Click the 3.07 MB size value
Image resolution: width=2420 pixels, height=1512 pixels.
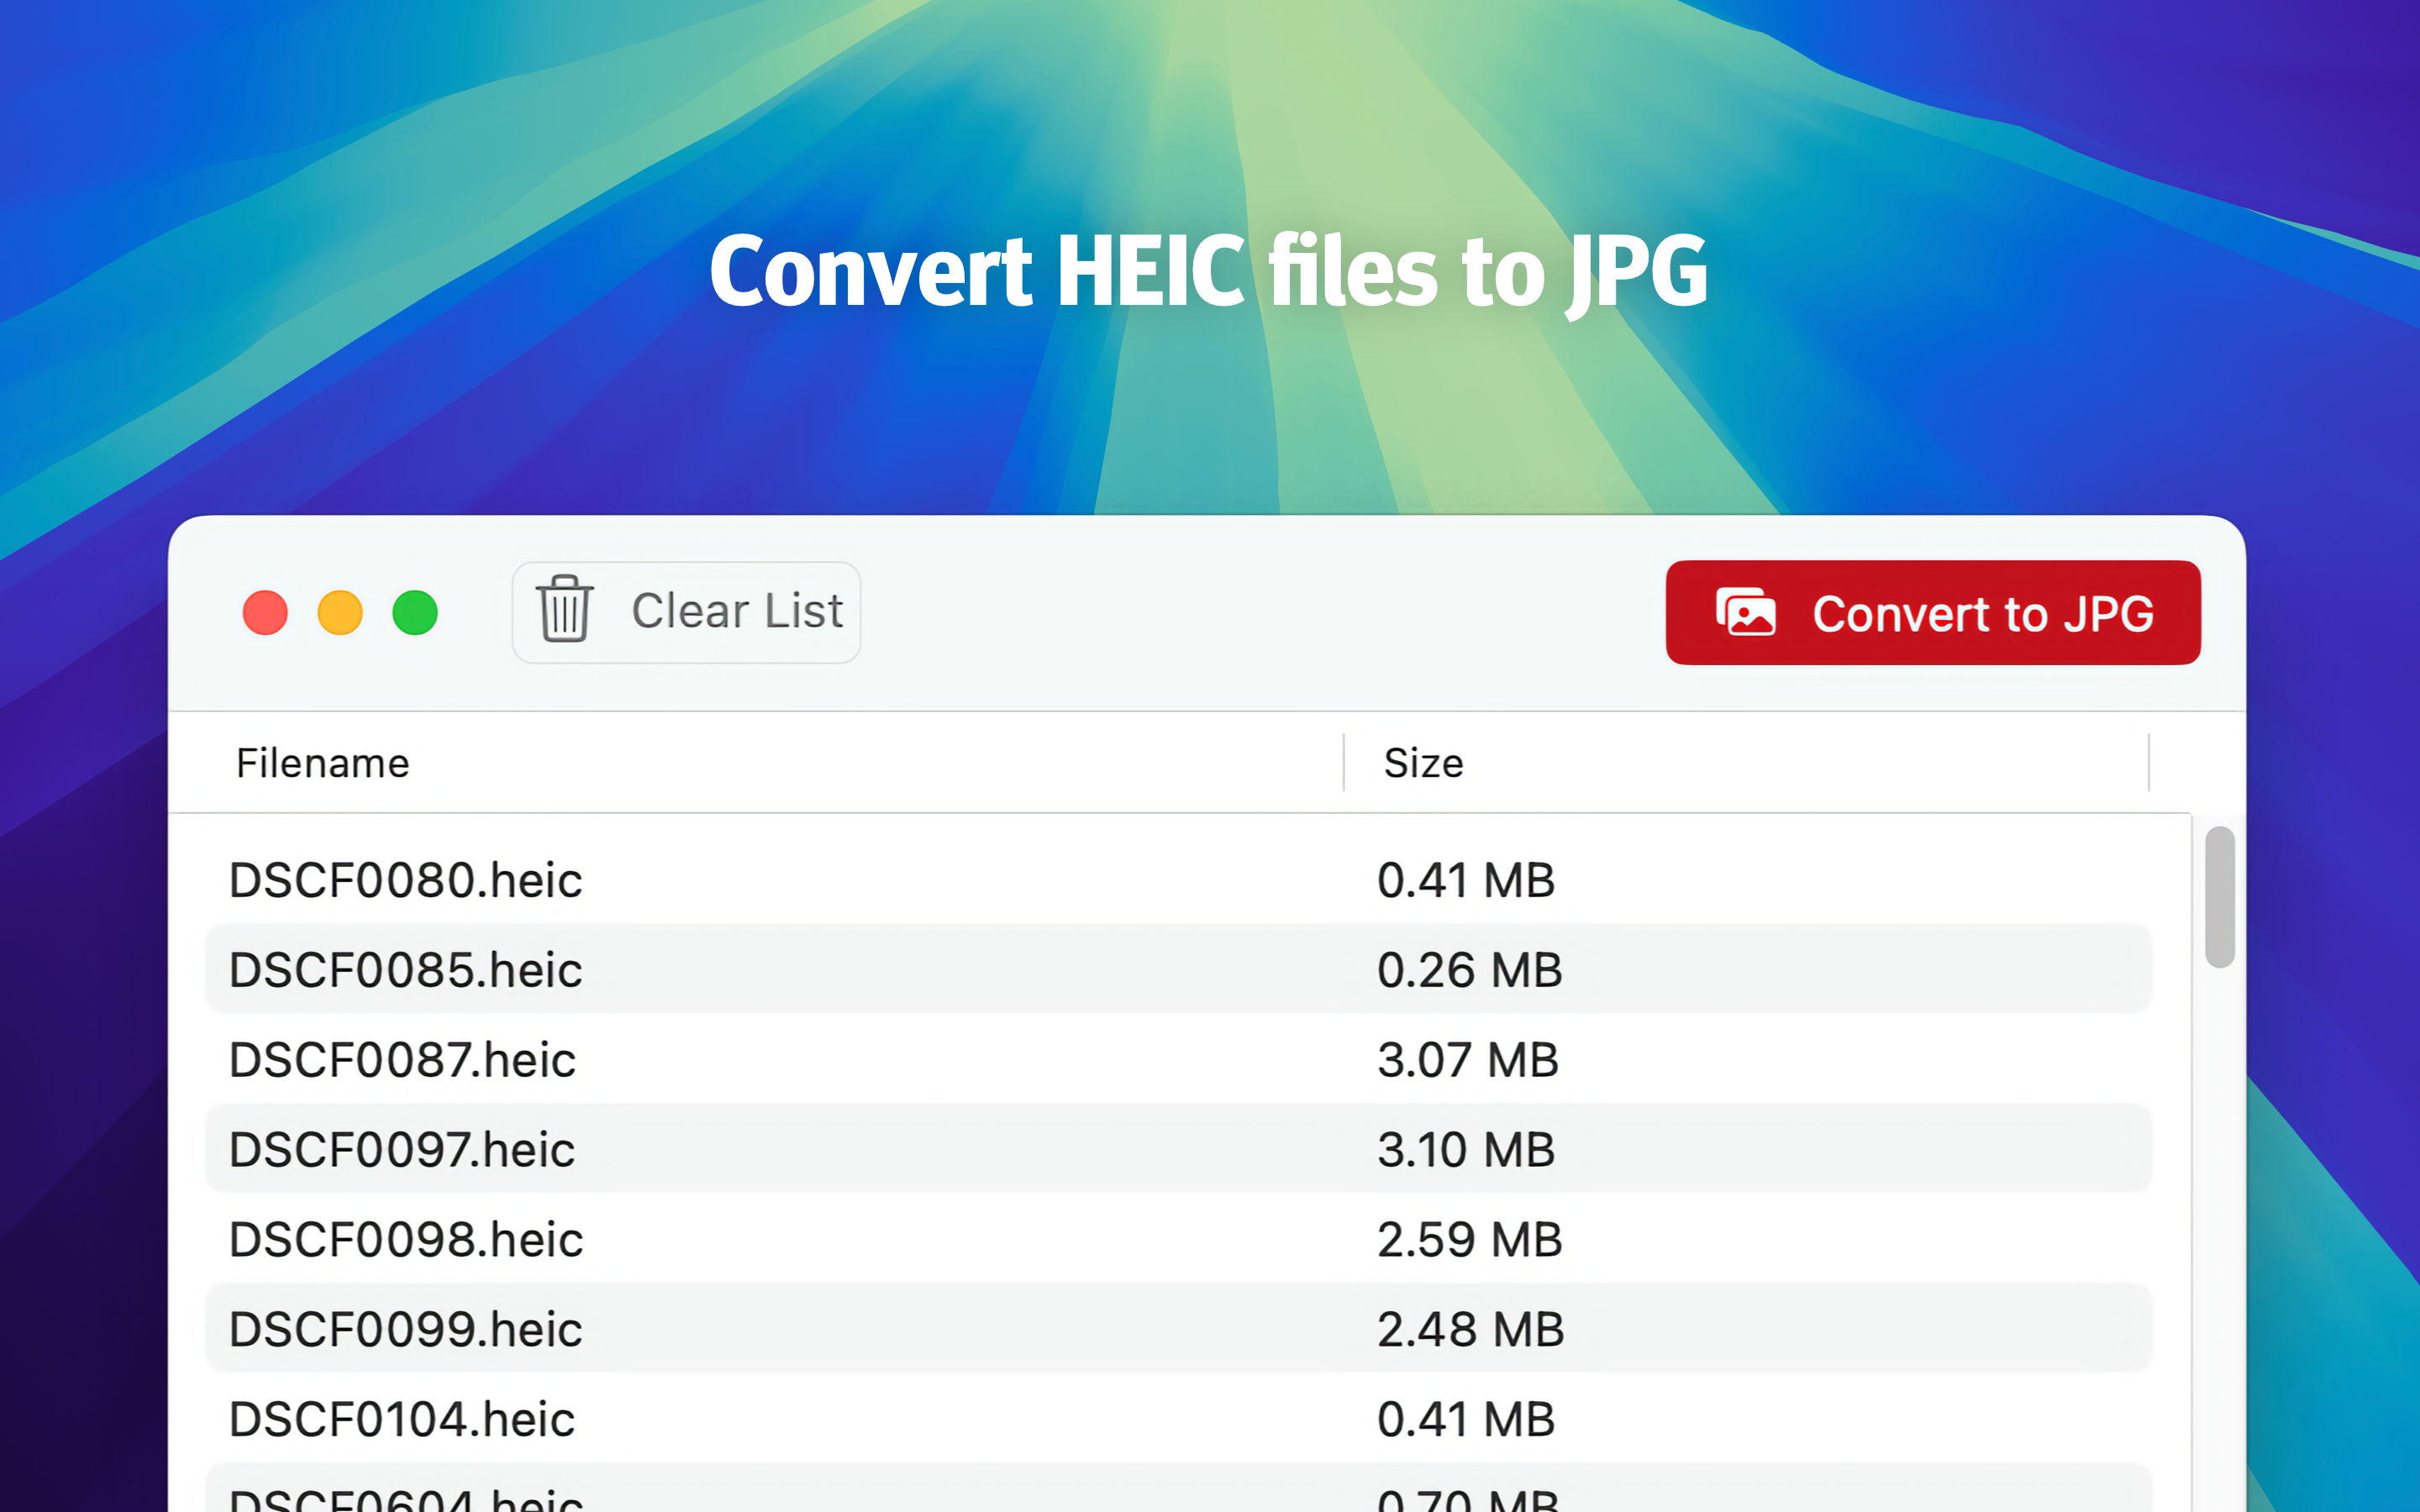(1468, 1060)
